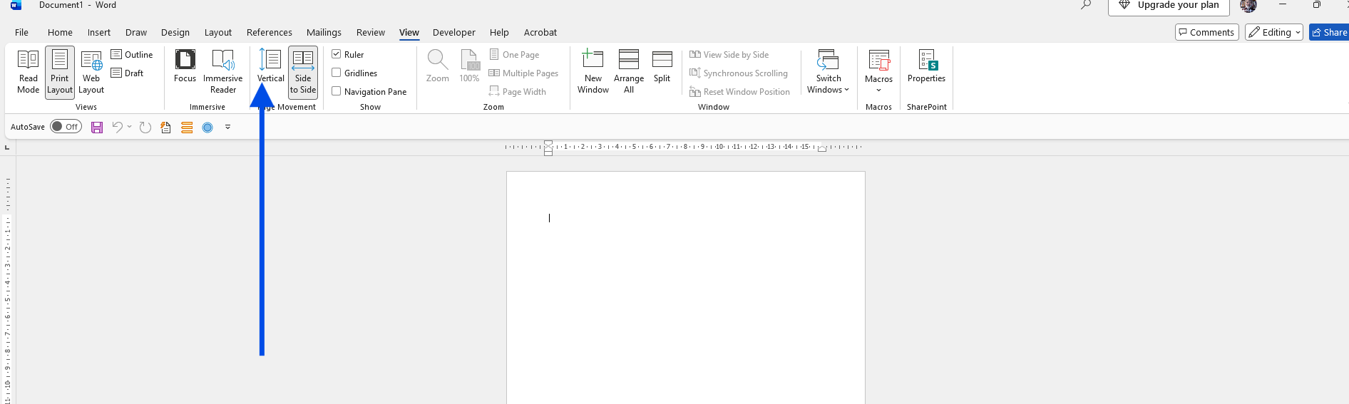
Task: Enable Navigation Pane checkbox
Action: [369, 92]
